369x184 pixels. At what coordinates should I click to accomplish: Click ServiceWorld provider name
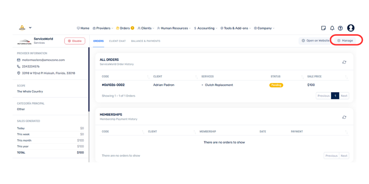pos(43,39)
